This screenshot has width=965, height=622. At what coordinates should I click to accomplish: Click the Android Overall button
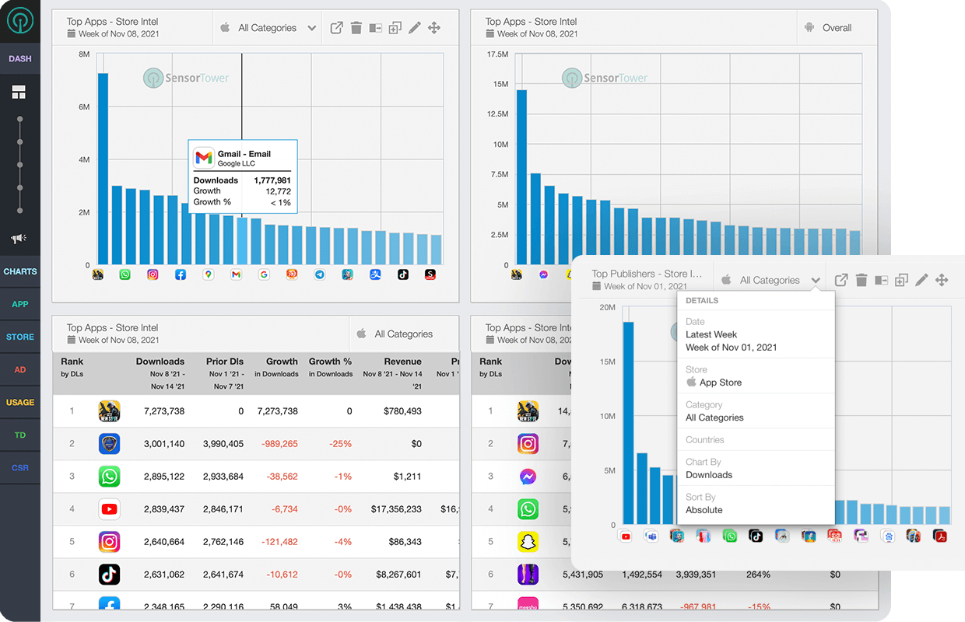pos(828,28)
